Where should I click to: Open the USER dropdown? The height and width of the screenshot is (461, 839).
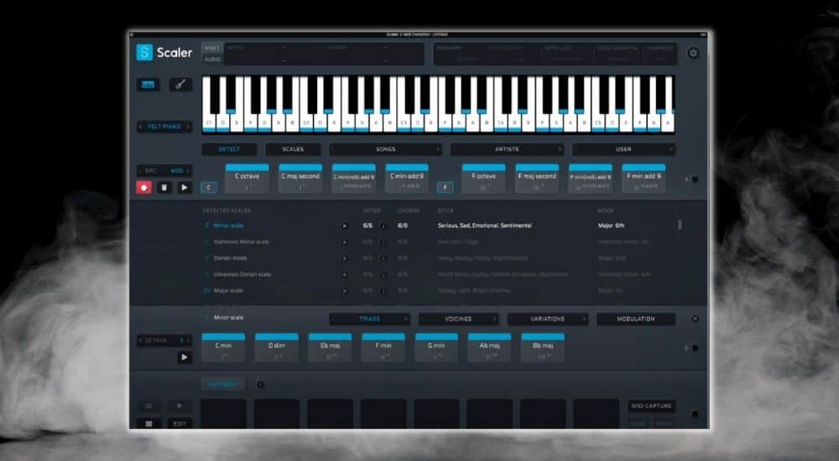click(x=623, y=149)
